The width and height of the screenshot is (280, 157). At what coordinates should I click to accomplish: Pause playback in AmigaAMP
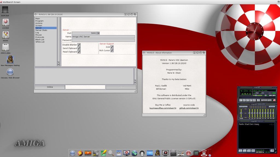tap(248, 100)
